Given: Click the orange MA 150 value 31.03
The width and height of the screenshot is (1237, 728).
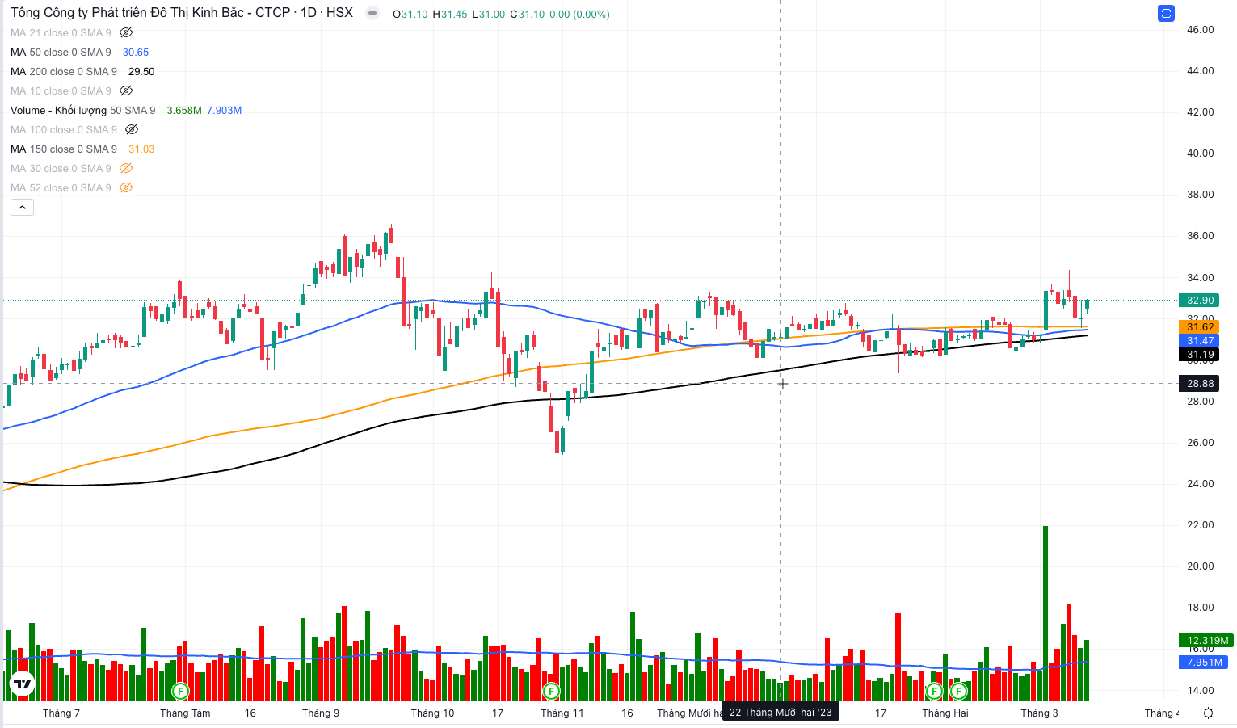Looking at the screenshot, I should point(141,149).
